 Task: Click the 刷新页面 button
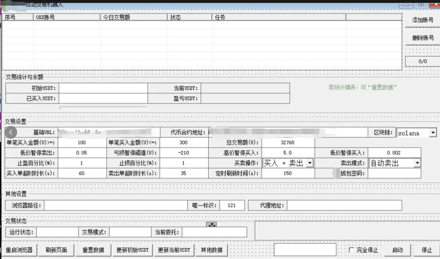click(56, 250)
